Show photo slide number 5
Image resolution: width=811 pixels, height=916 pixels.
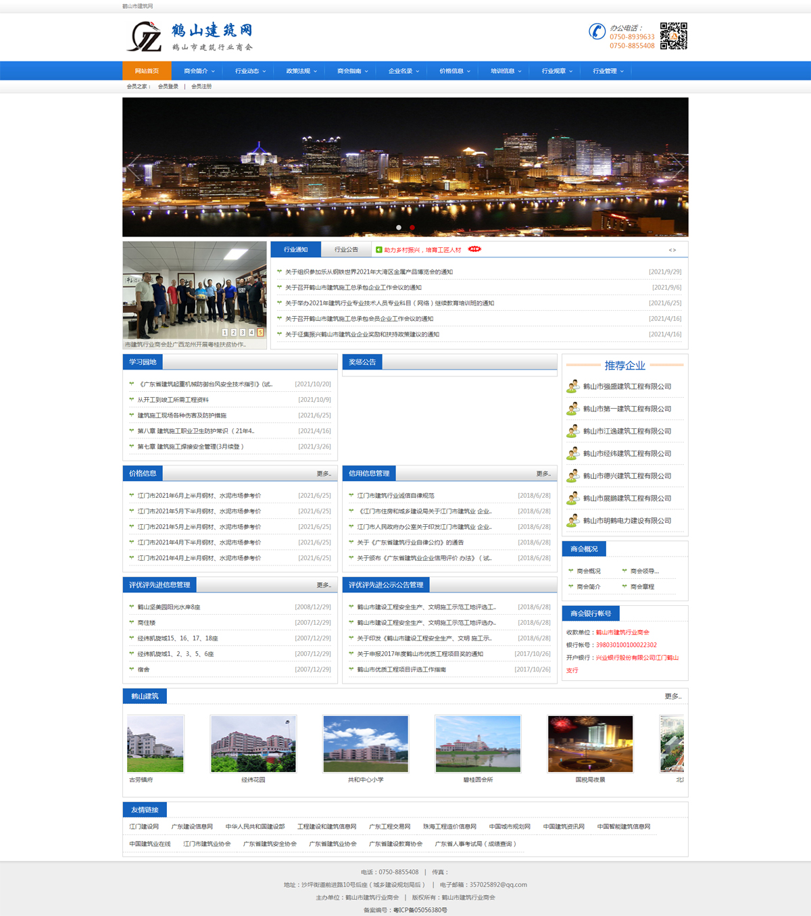coord(260,332)
